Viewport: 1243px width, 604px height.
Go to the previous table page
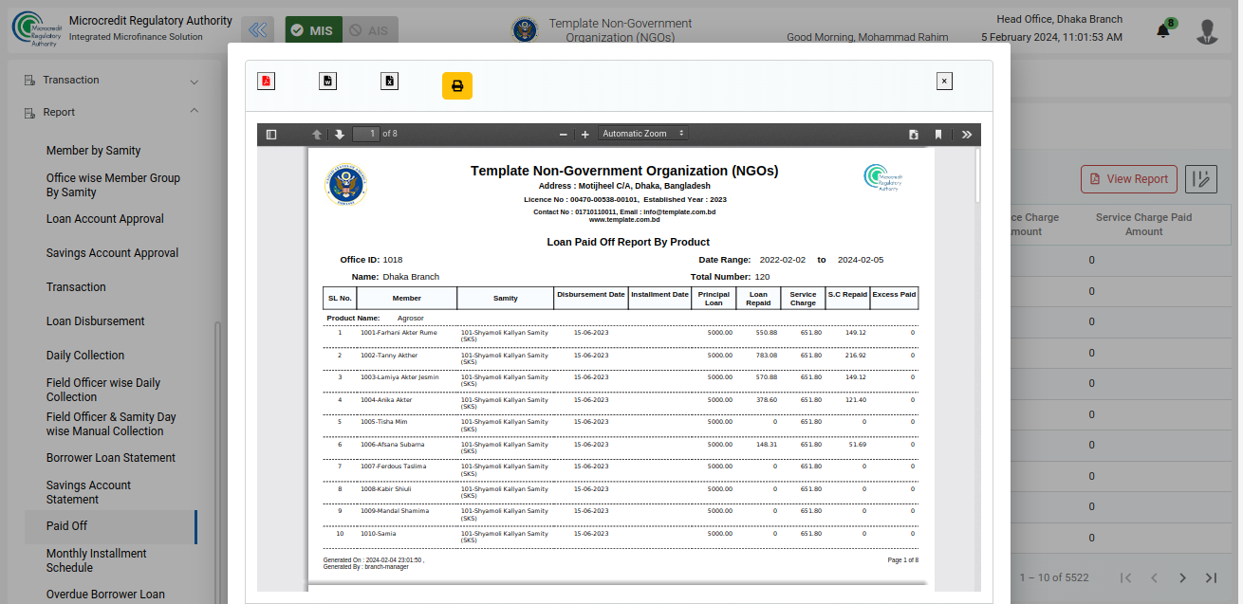tap(1155, 577)
